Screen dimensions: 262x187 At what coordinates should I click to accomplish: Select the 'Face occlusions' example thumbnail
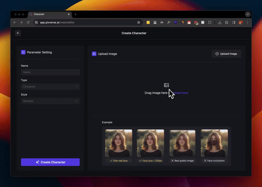coord(214,143)
